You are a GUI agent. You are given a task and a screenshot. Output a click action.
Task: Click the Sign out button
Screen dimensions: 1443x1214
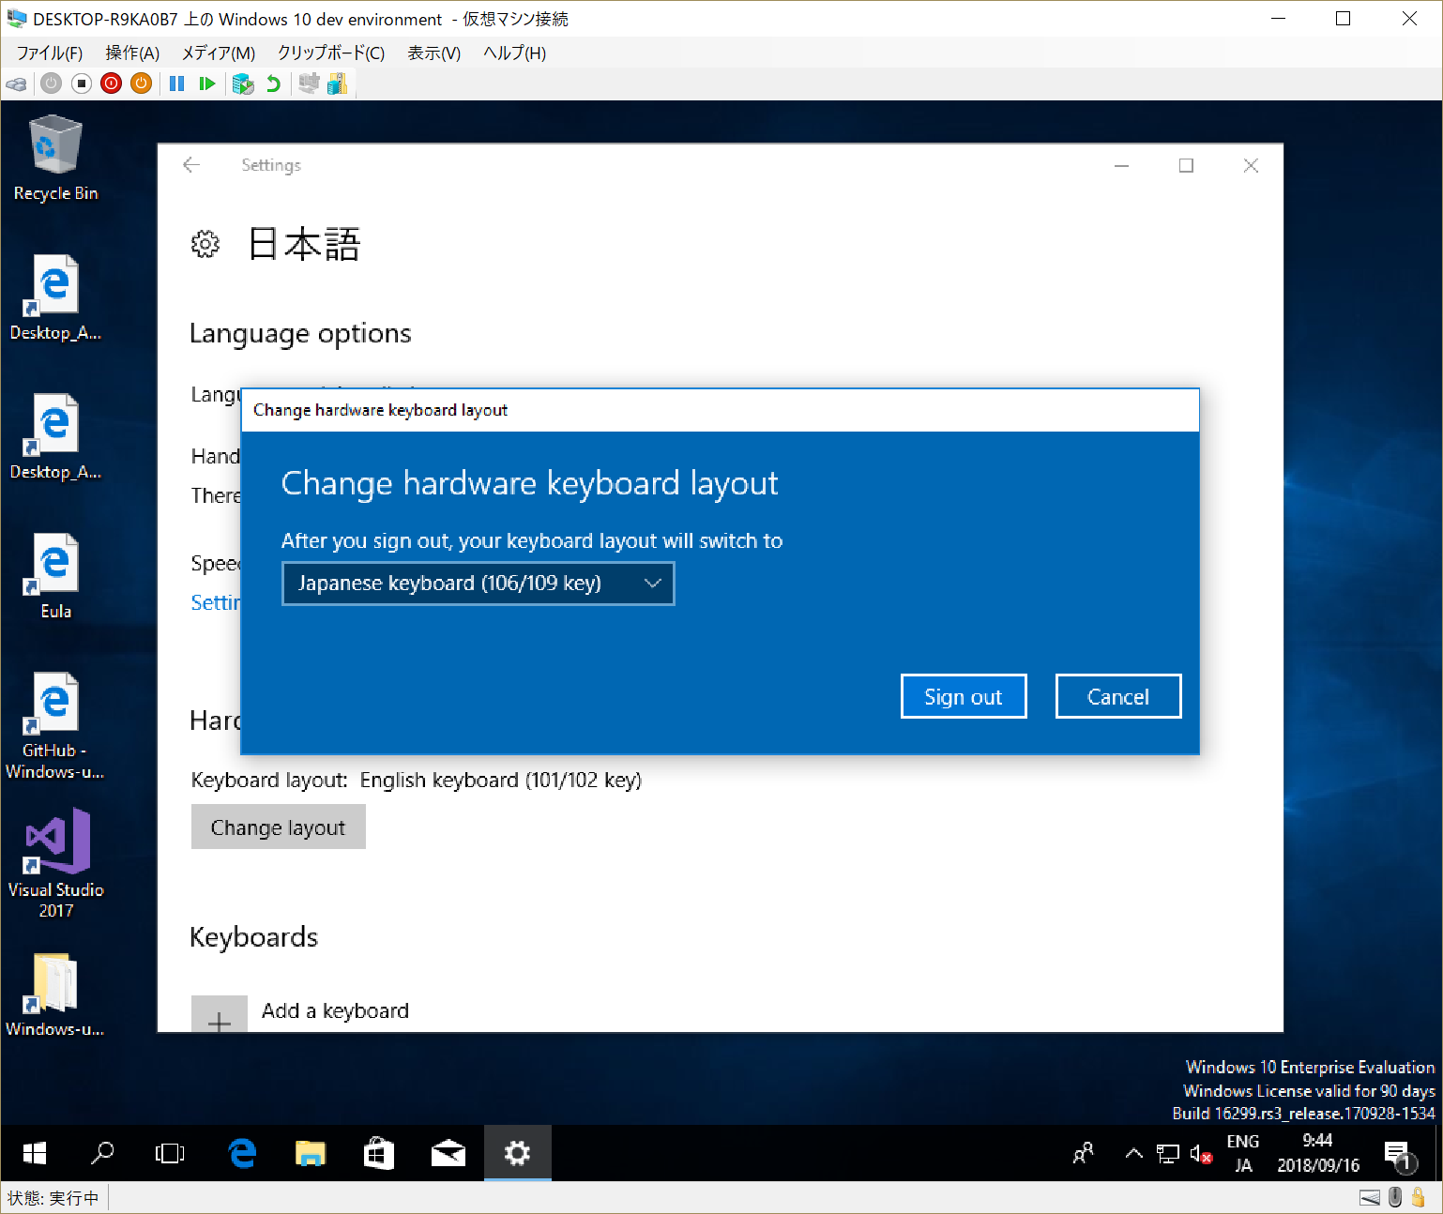coord(963,695)
